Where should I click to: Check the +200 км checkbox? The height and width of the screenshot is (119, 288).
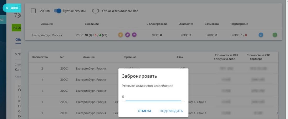pos(33,11)
